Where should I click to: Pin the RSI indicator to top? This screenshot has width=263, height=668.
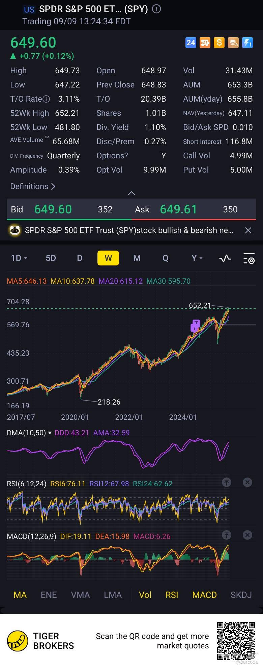tap(227, 482)
